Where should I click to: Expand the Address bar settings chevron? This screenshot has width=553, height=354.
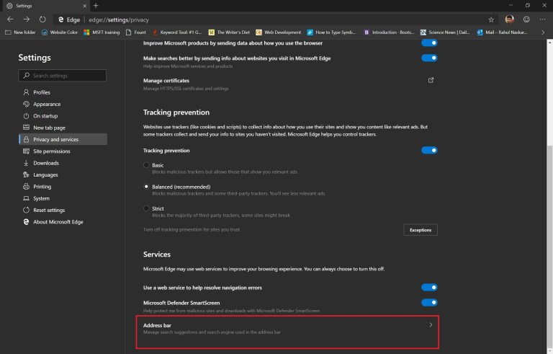click(x=431, y=324)
